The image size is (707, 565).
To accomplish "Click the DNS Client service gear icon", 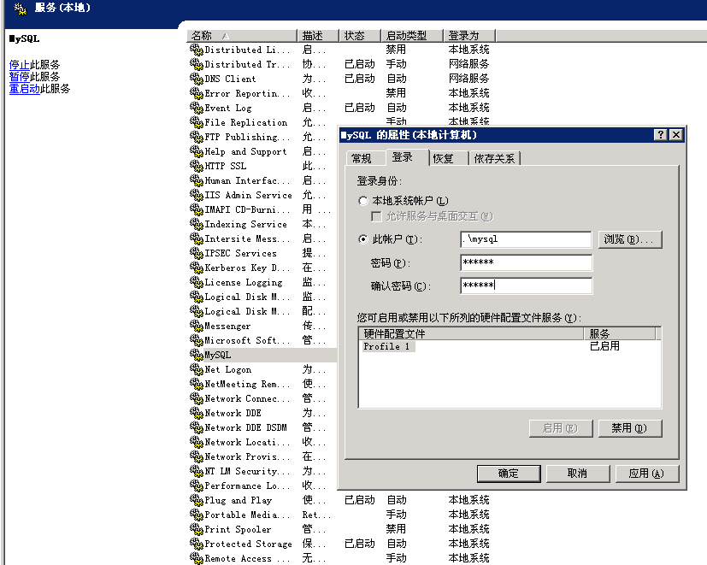I will click(x=196, y=79).
